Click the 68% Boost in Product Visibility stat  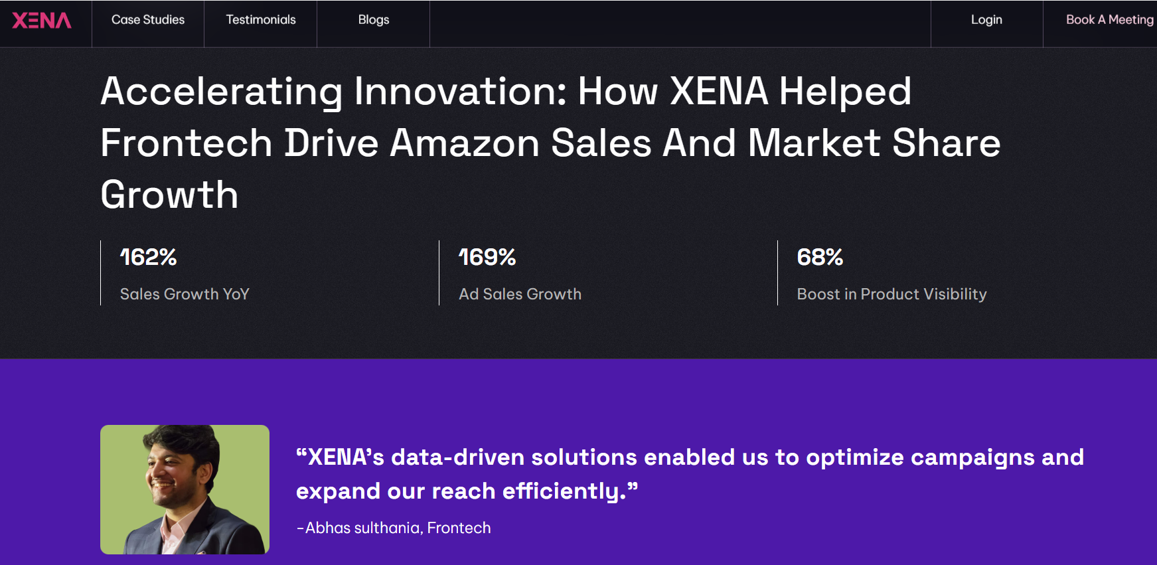[820, 258]
